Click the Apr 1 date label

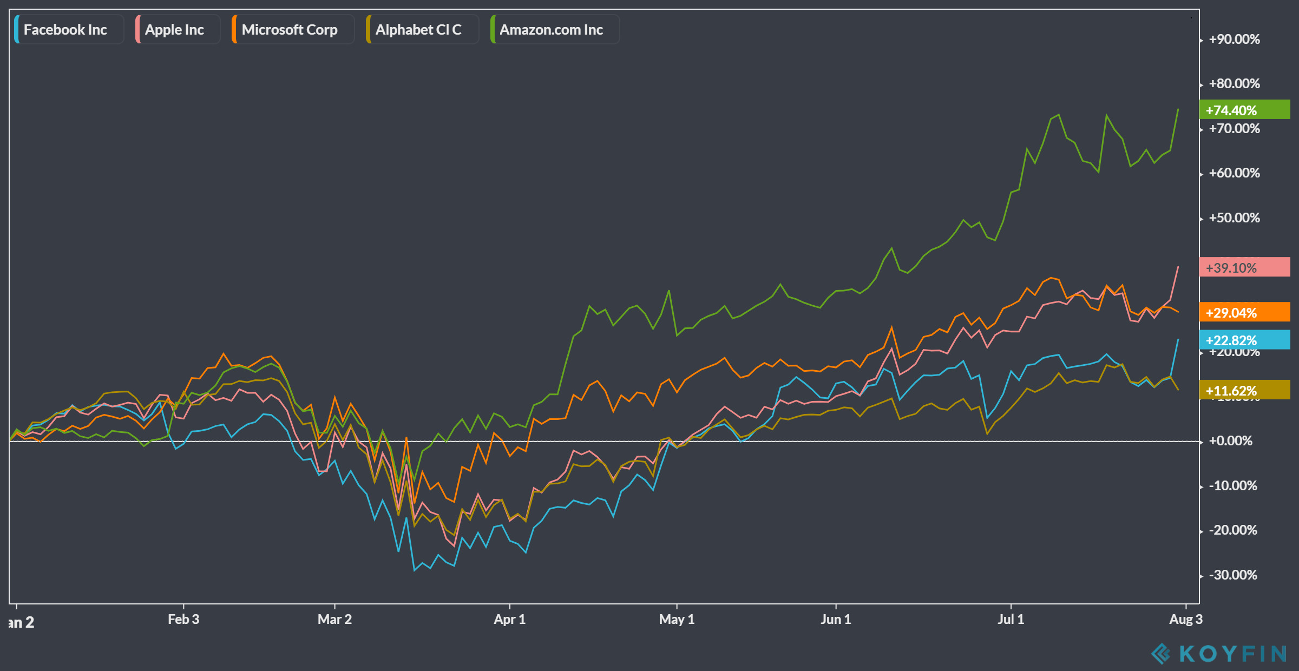click(x=509, y=620)
